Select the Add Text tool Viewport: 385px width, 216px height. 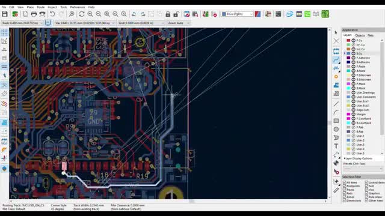tap(336, 146)
